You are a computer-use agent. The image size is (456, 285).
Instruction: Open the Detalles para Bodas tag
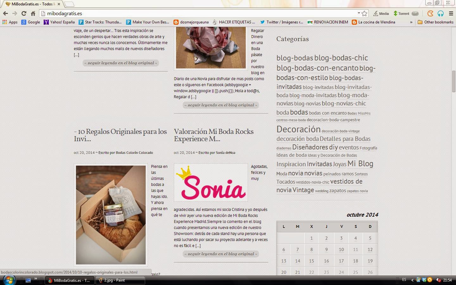click(345, 139)
